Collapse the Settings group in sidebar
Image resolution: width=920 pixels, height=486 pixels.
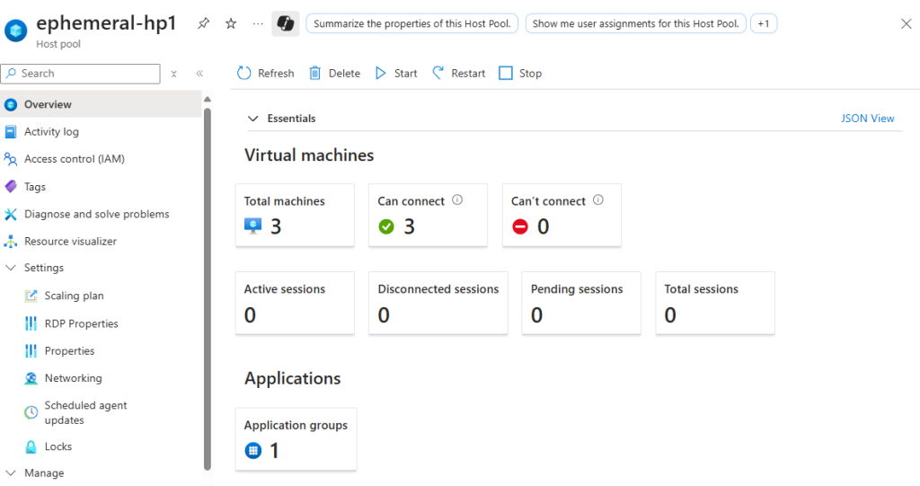(x=11, y=268)
